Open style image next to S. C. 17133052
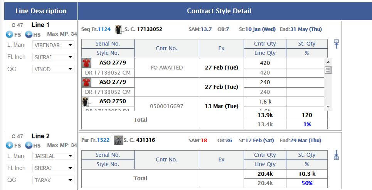 click(118, 29)
